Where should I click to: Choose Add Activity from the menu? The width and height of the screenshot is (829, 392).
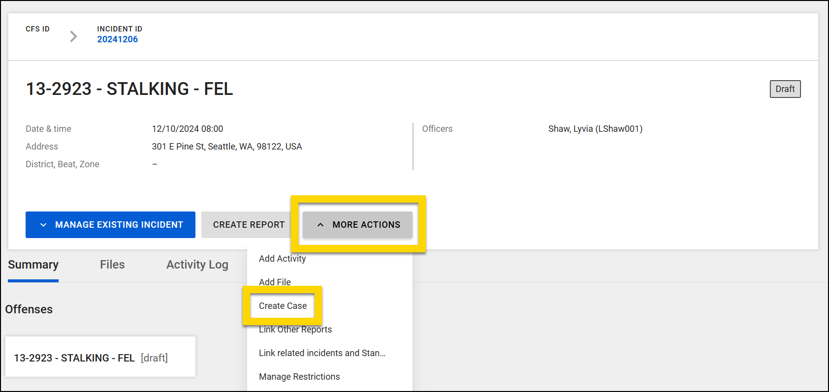tap(282, 259)
